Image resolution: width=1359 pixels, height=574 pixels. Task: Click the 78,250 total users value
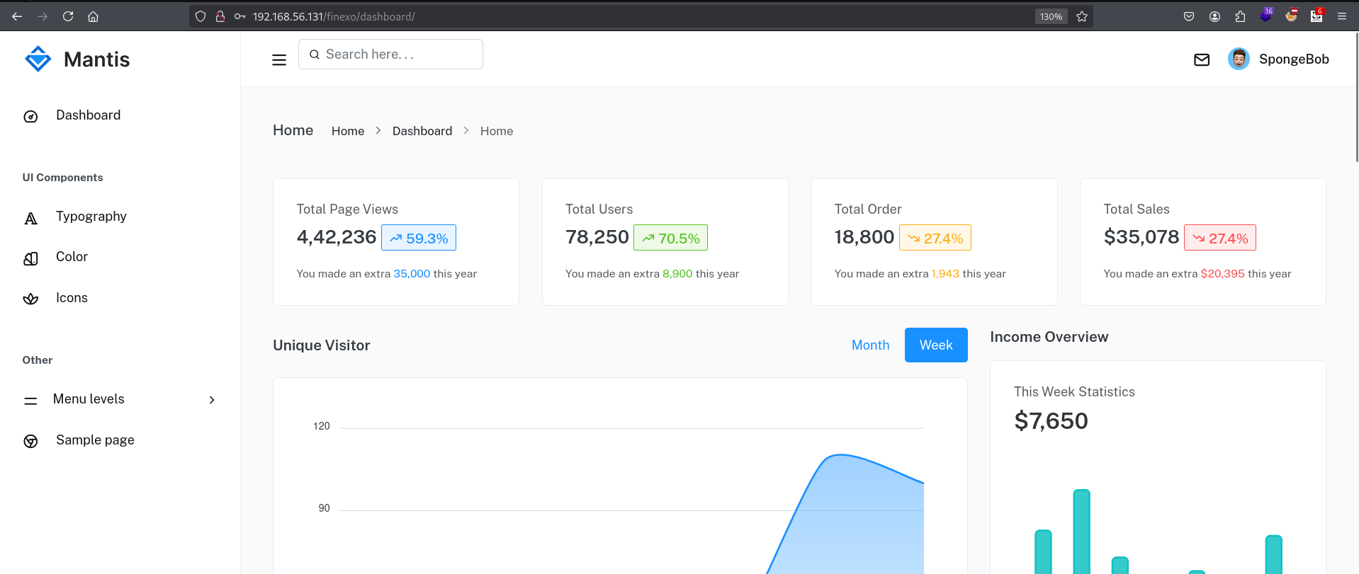[597, 237]
